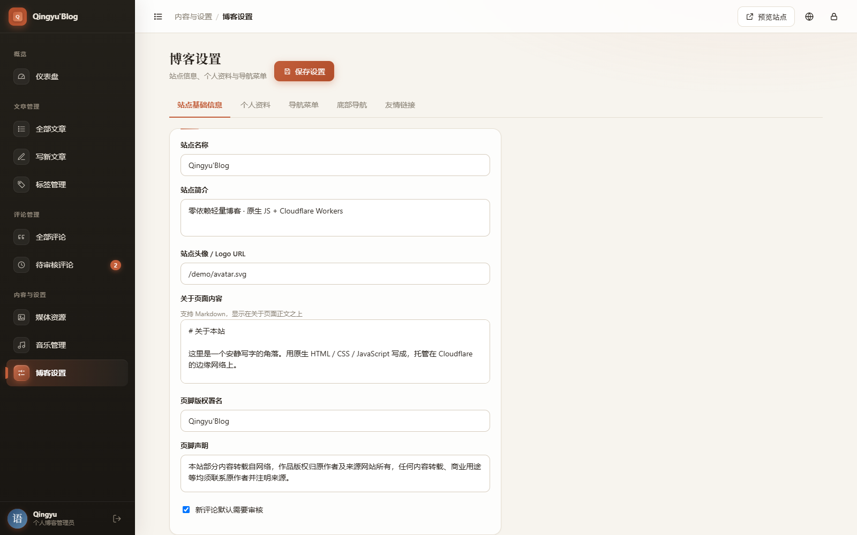Open 写新文章 in the sidebar
Image resolution: width=857 pixels, height=535 pixels.
point(67,157)
